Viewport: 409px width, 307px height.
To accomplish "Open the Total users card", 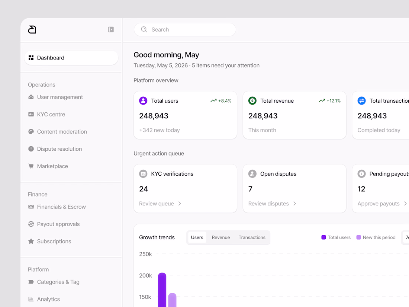I will point(185,115).
